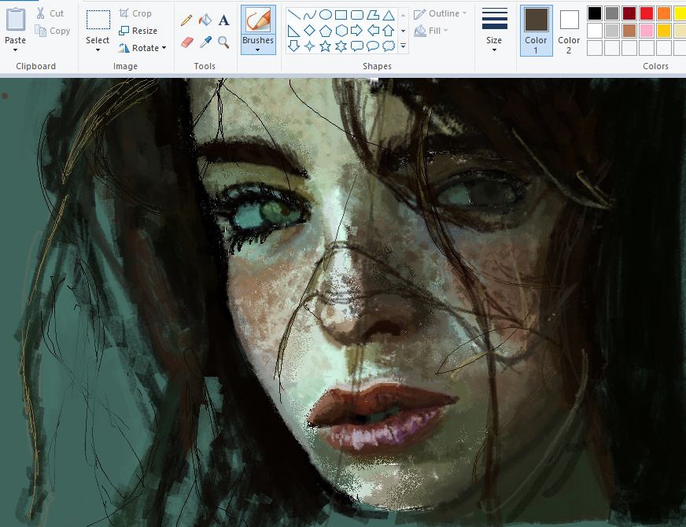Choose the Eraser tool

[x=186, y=42]
